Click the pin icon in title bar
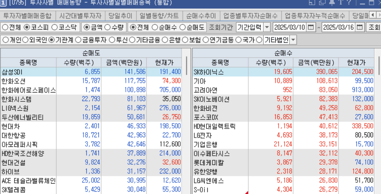This screenshot has height=194, width=381. 331,2
